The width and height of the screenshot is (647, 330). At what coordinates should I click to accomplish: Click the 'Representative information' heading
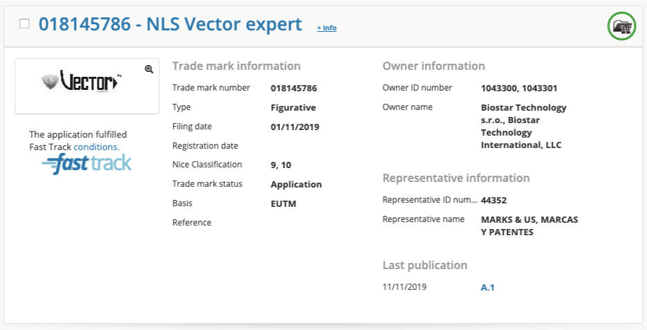(x=456, y=178)
